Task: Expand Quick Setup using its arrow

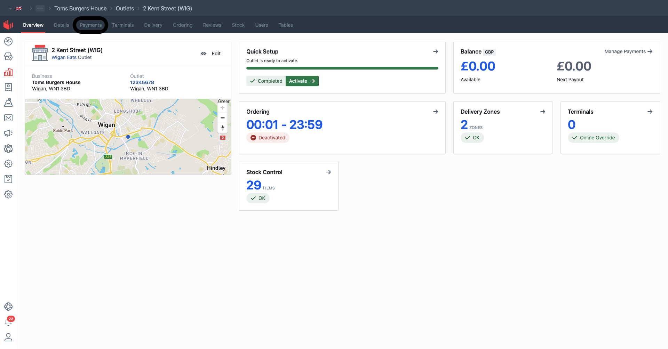Action: (436, 51)
